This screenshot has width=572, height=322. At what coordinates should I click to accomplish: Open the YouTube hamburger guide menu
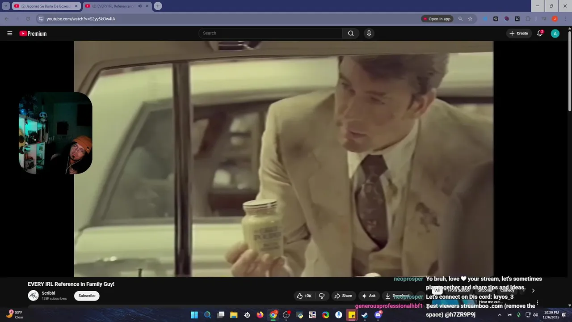(x=9, y=34)
